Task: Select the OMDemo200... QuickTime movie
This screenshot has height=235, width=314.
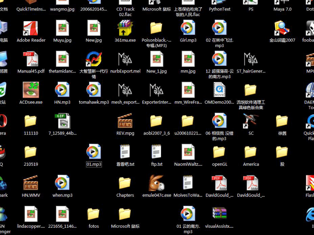Action: tap(219, 90)
